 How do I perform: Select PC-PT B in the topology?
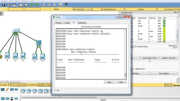point(7,55)
